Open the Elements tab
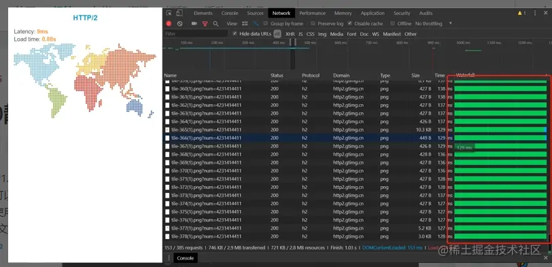Screen dimensions: 552x267 point(203,13)
